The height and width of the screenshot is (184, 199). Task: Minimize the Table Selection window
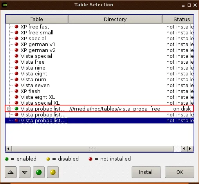point(183,6)
